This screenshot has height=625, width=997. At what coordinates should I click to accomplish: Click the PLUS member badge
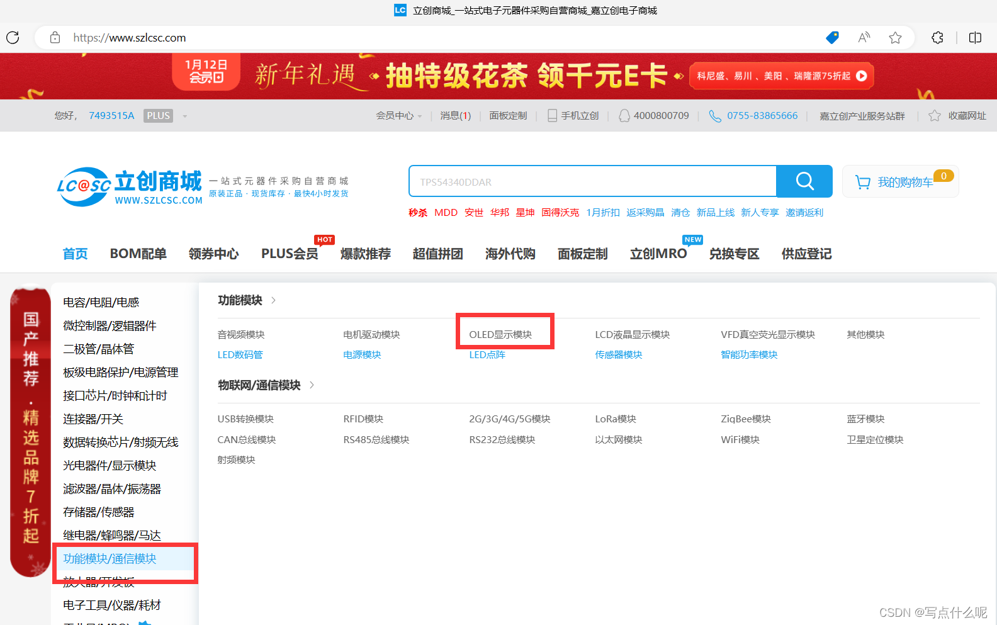point(158,116)
